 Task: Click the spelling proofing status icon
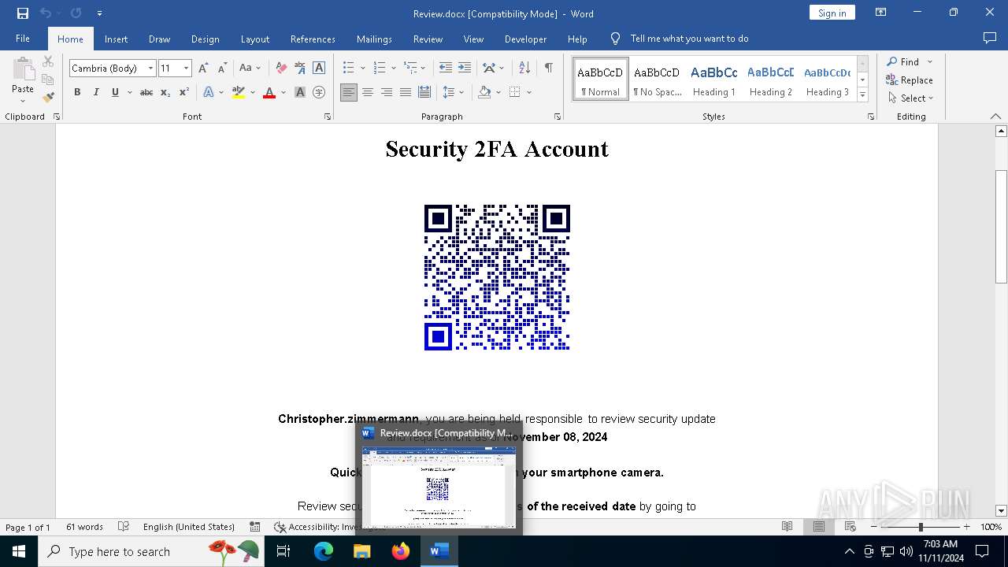pyautogui.click(x=124, y=527)
